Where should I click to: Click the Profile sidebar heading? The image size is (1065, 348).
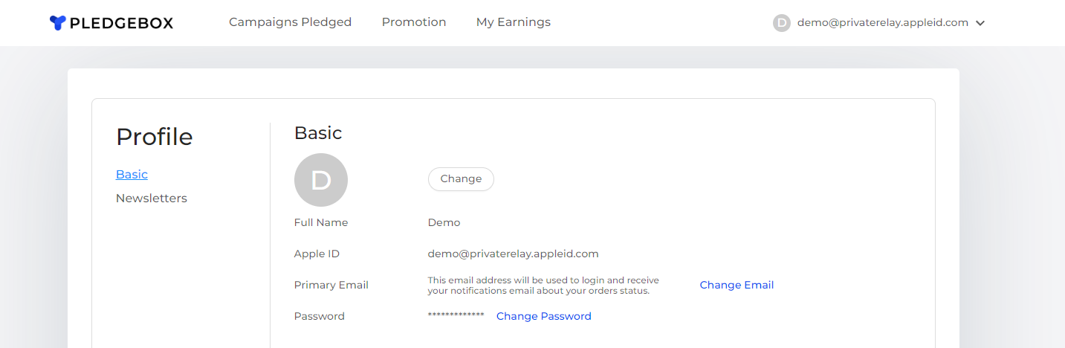[155, 137]
